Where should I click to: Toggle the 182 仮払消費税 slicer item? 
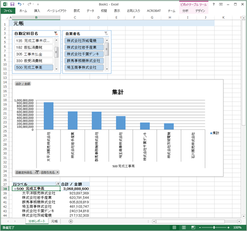pos(34,47)
